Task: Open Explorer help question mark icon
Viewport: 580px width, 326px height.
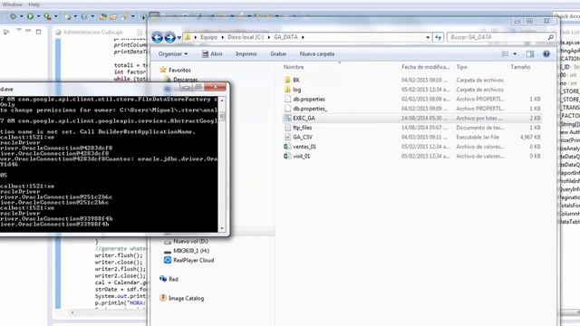Action: tap(546, 54)
